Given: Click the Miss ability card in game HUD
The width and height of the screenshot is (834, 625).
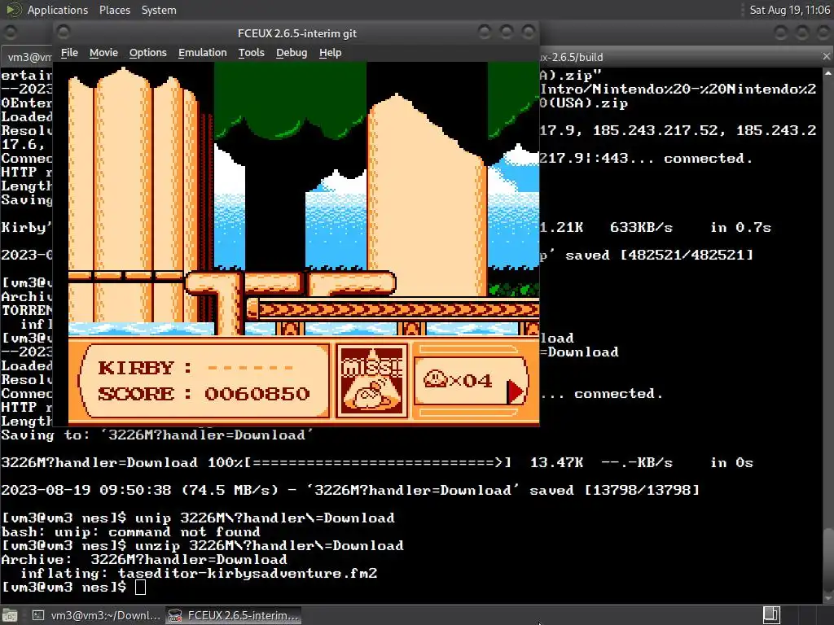Looking at the screenshot, I should coord(371,380).
